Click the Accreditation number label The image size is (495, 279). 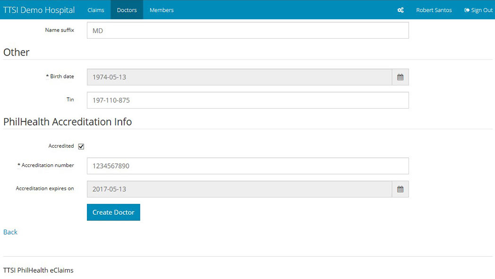tap(47, 166)
